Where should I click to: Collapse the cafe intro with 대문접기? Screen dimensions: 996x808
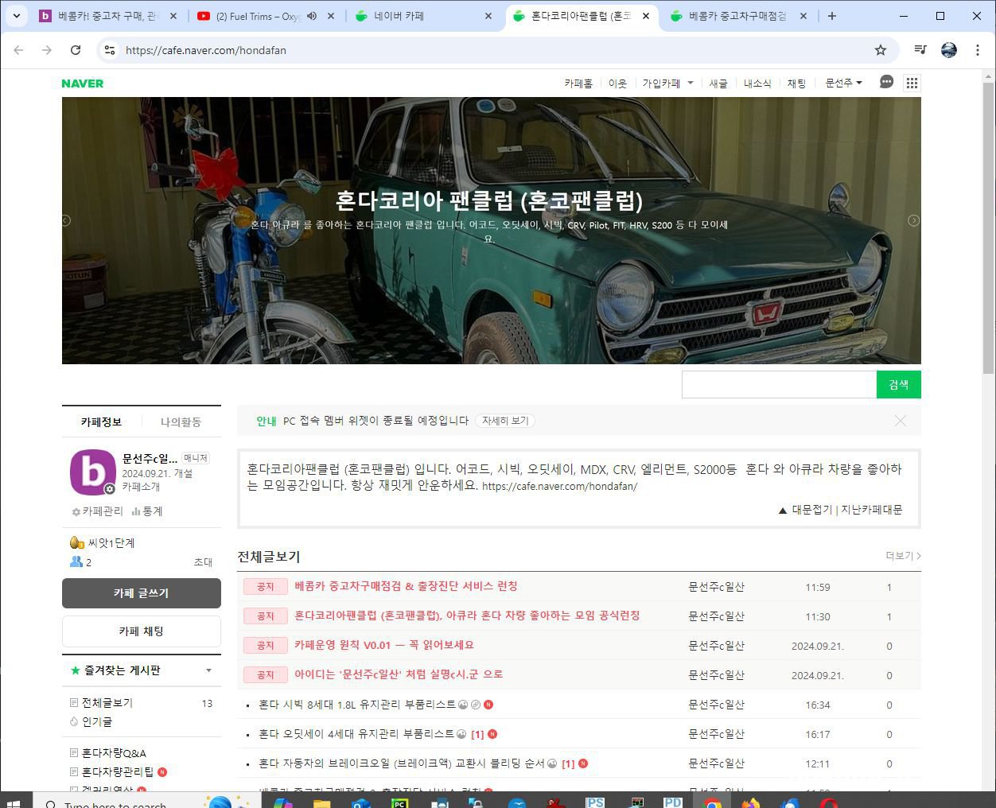806,510
